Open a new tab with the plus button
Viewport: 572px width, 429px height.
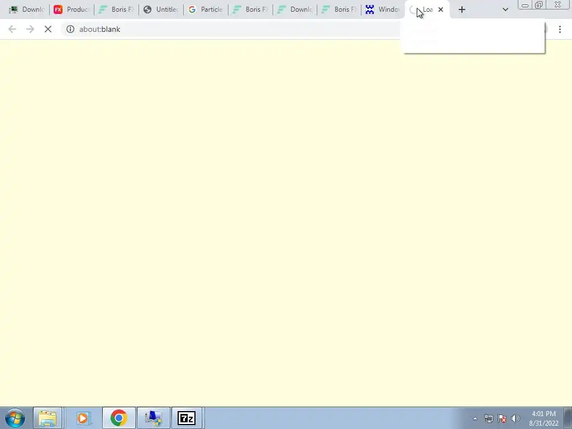click(x=462, y=10)
